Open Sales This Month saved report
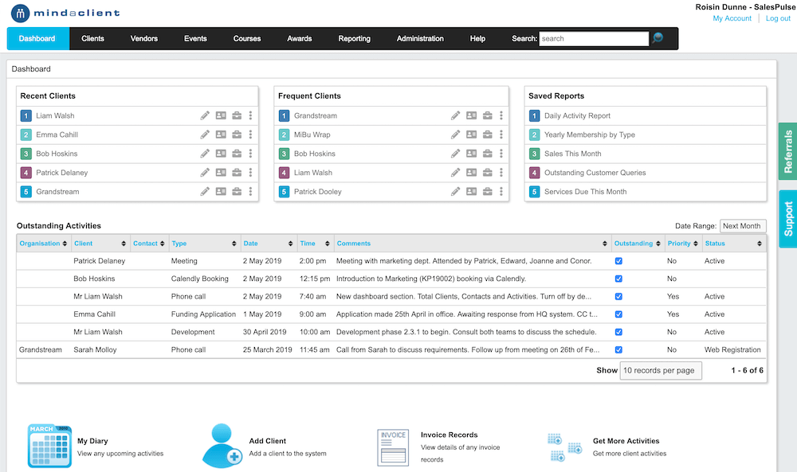 (x=572, y=154)
